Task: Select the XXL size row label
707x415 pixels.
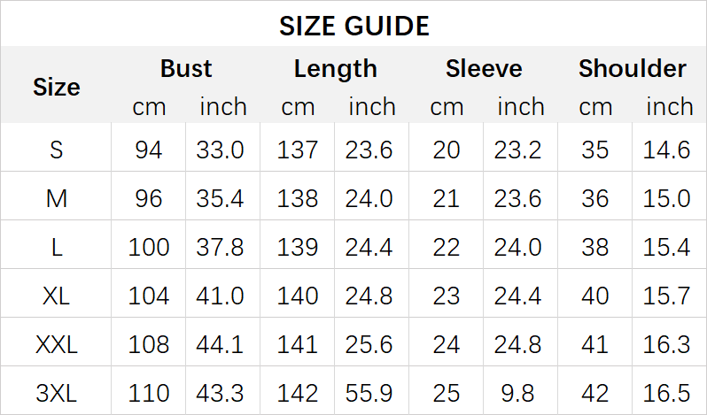Action: 57,344
